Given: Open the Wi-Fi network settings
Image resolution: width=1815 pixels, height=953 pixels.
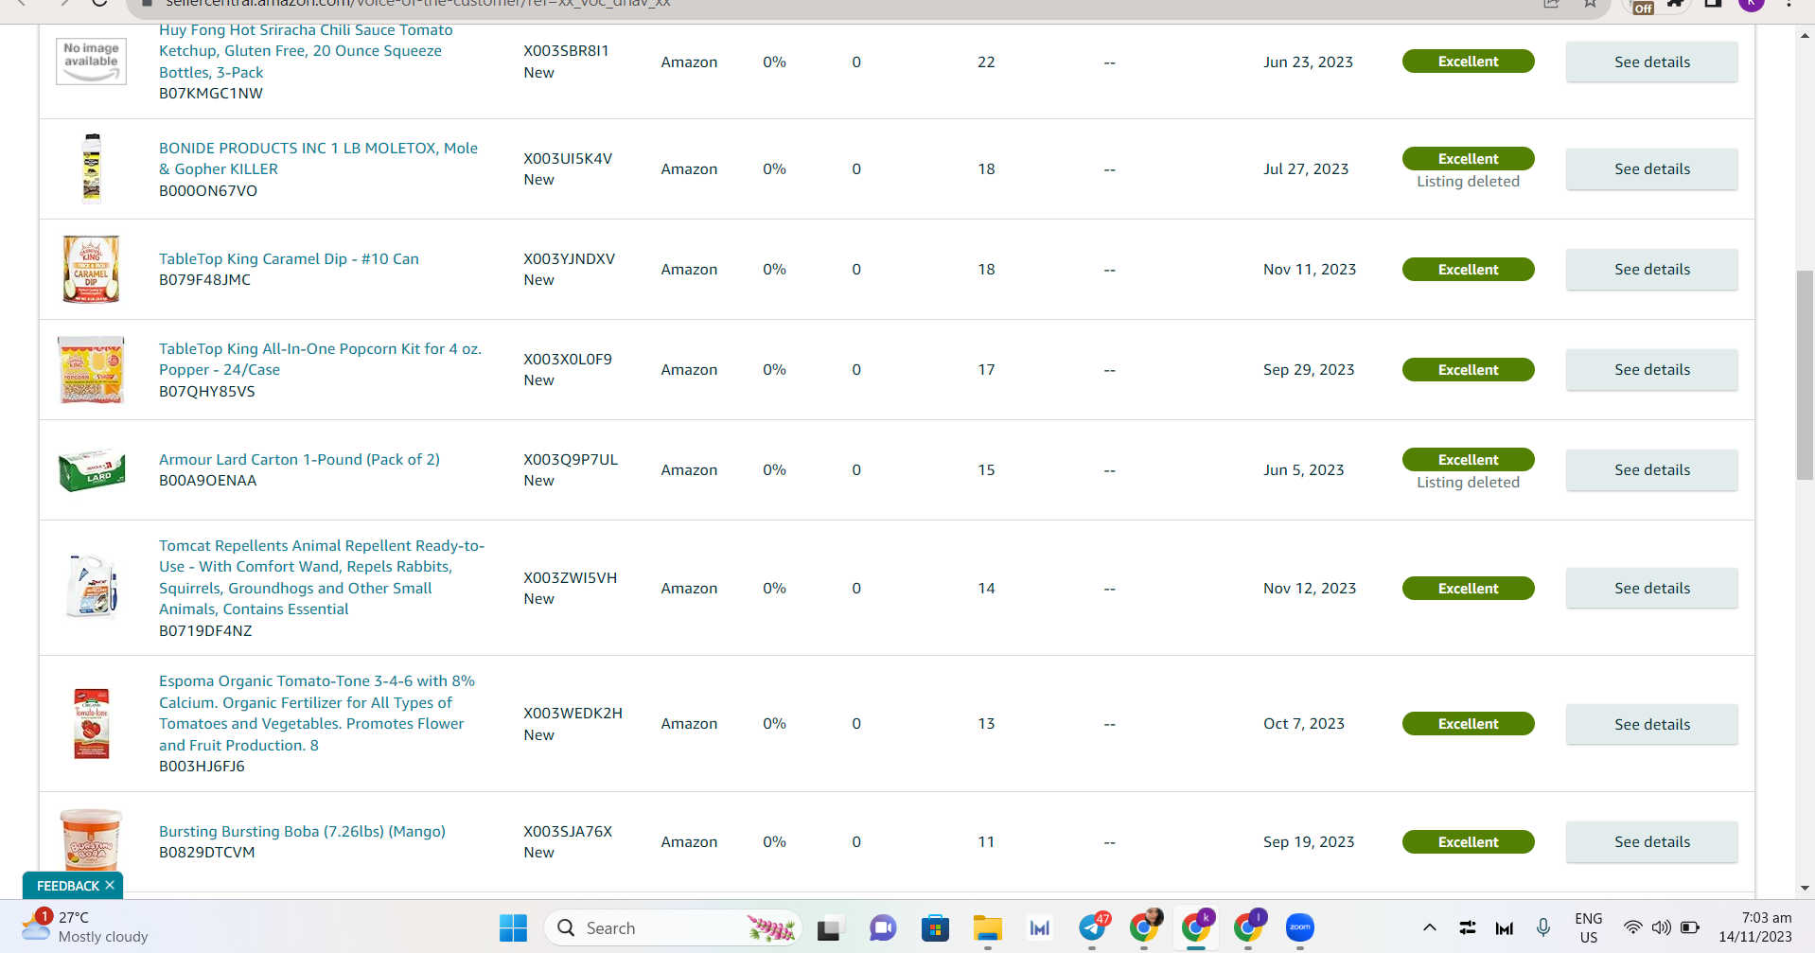Looking at the screenshot, I should [1632, 927].
